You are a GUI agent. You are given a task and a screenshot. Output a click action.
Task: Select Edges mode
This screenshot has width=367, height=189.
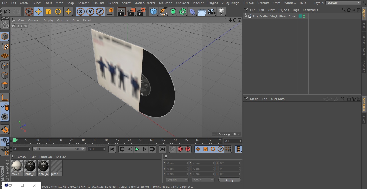click(x=5, y=75)
